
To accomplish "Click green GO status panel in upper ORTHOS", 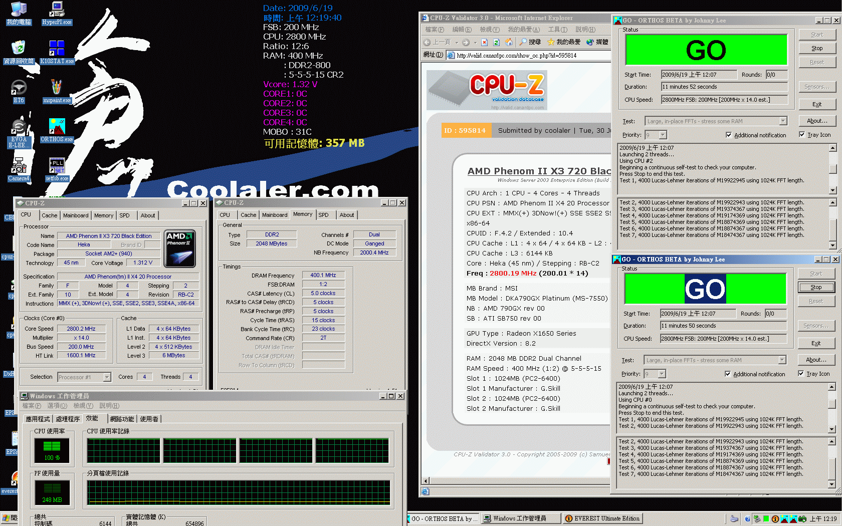I will [x=706, y=50].
